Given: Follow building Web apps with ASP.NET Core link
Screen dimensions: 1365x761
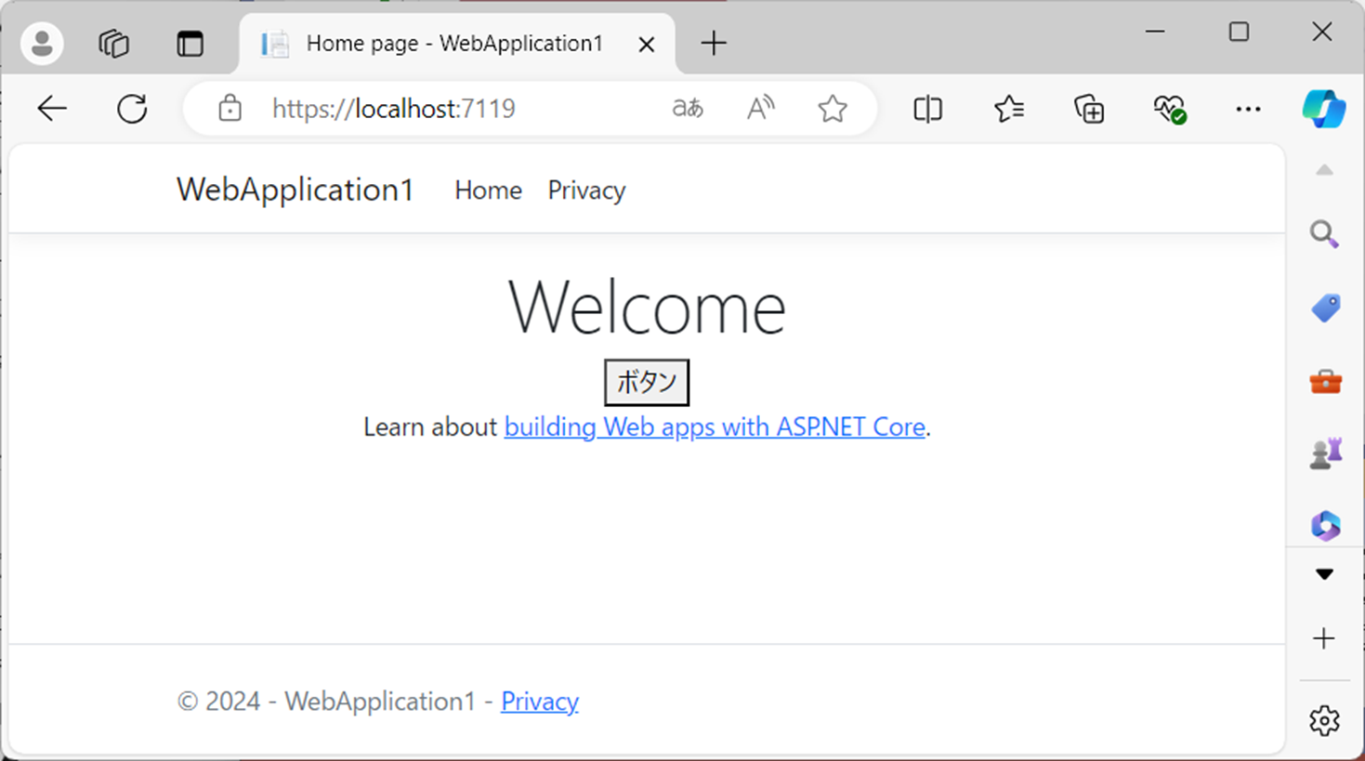Looking at the screenshot, I should [715, 426].
